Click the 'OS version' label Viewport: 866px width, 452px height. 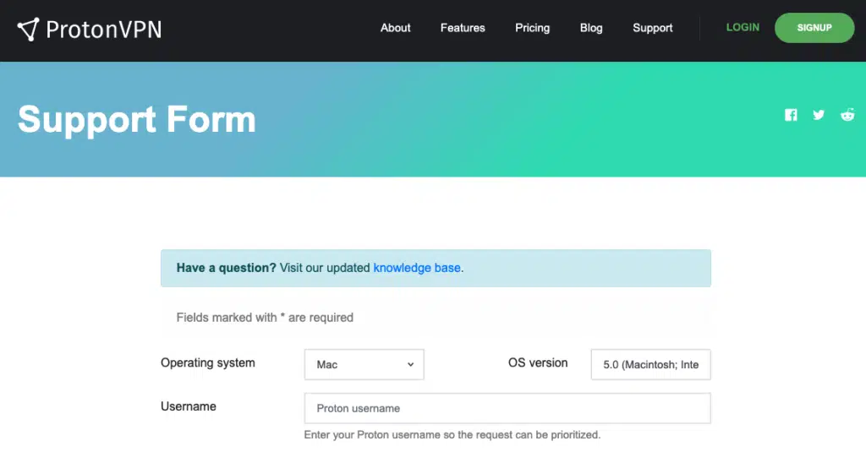[x=538, y=362]
